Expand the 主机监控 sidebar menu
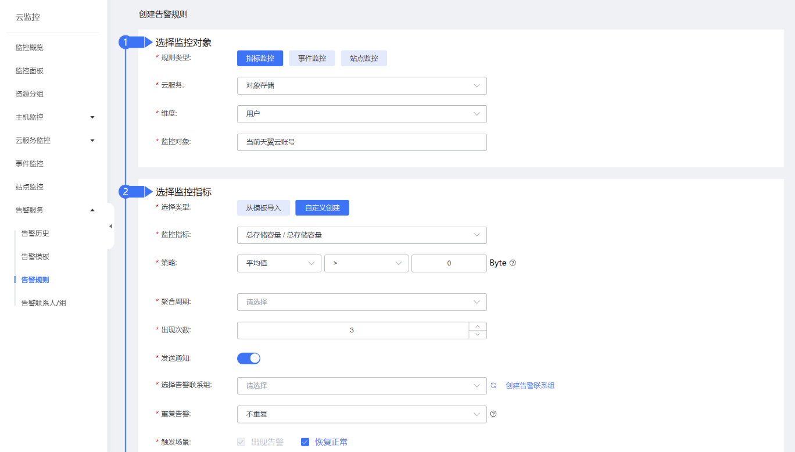The height and width of the screenshot is (452, 795). click(55, 117)
